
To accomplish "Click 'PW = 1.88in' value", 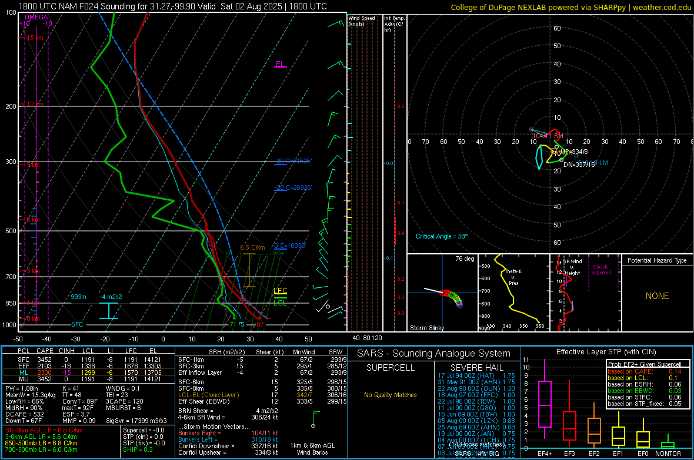I will click(22, 388).
